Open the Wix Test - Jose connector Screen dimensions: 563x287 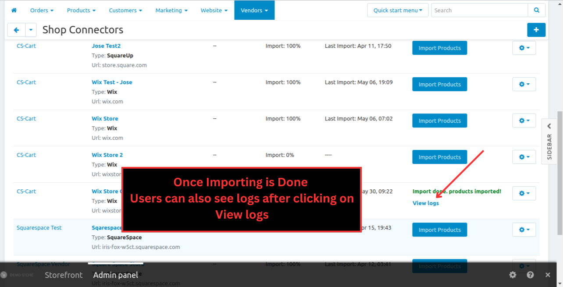click(x=112, y=82)
